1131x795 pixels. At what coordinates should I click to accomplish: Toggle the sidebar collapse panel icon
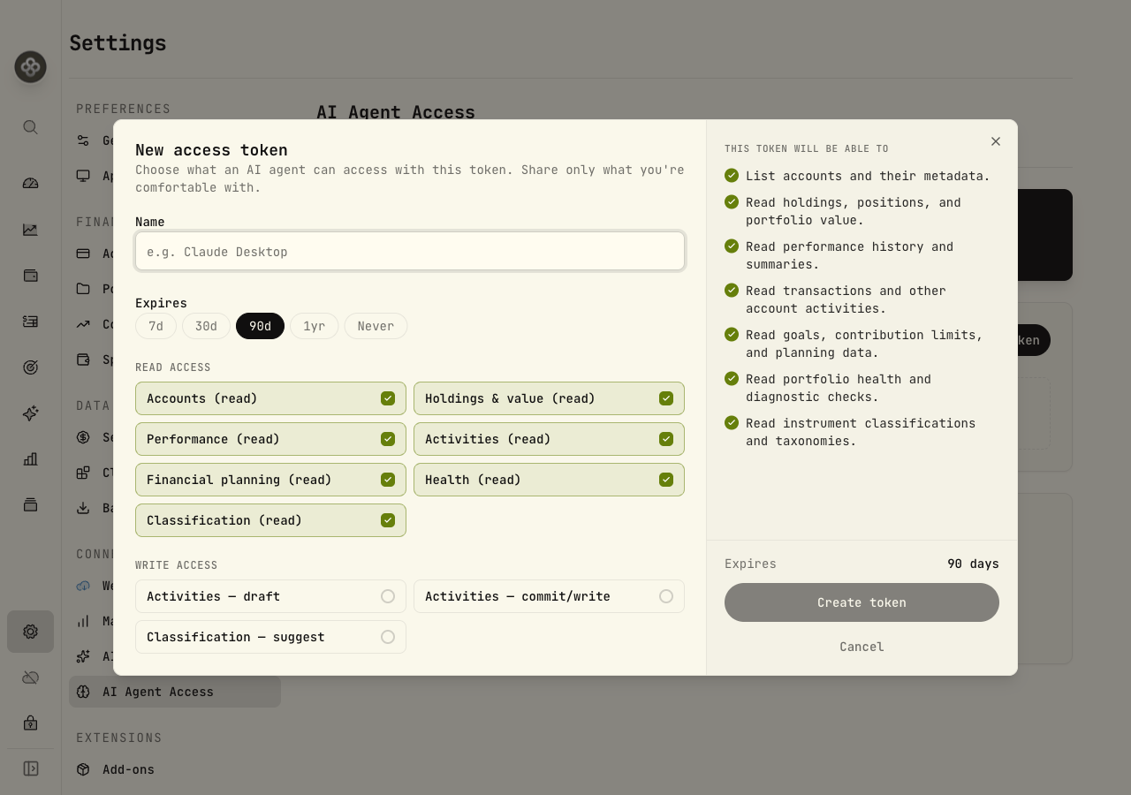pyautogui.click(x=30, y=768)
